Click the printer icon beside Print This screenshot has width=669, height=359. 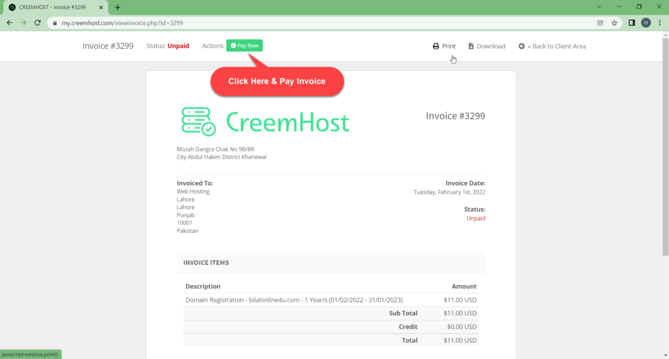[x=436, y=46]
